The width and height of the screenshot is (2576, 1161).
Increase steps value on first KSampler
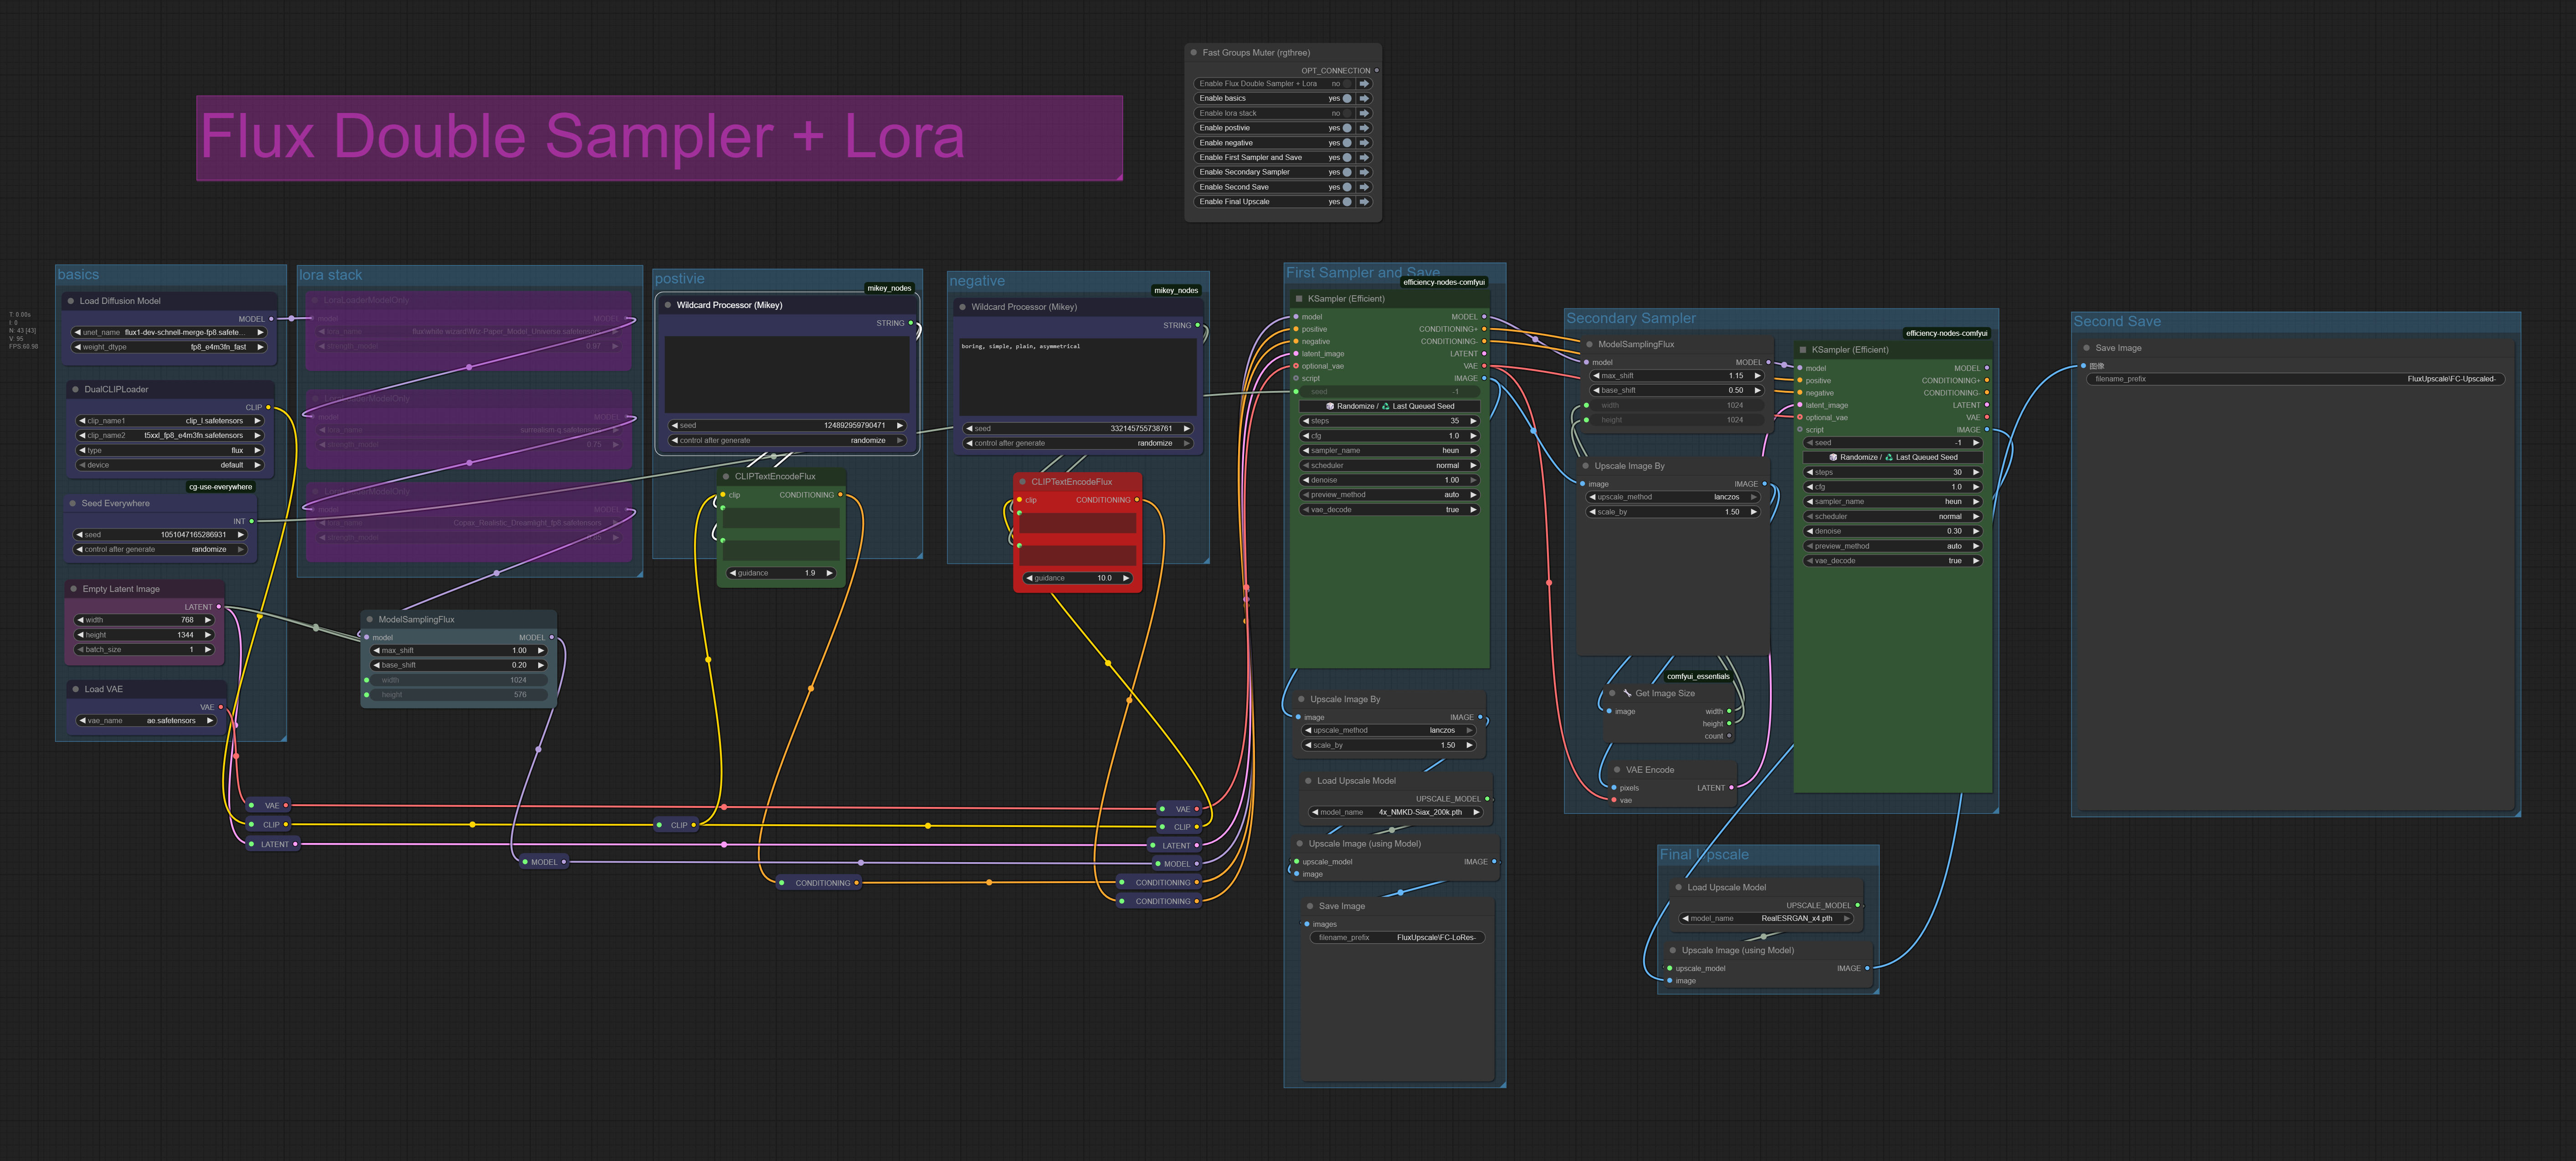point(1473,421)
